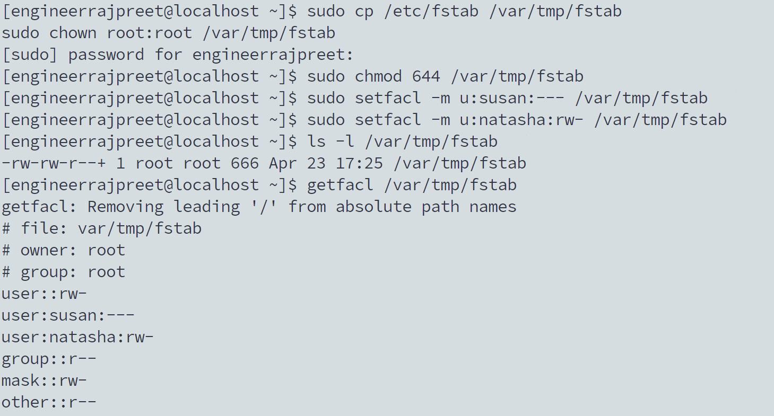Image resolution: width=774 pixels, height=416 pixels.
Task: Click the 'user:natasha:rw-' ACL entry
Action: click(78, 337)
